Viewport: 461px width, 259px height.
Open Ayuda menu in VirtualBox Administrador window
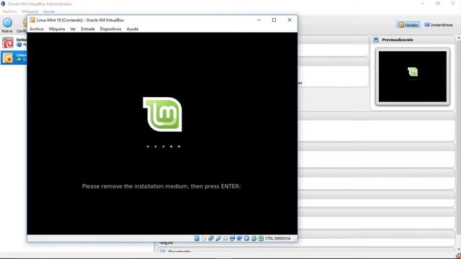[49, 12]
